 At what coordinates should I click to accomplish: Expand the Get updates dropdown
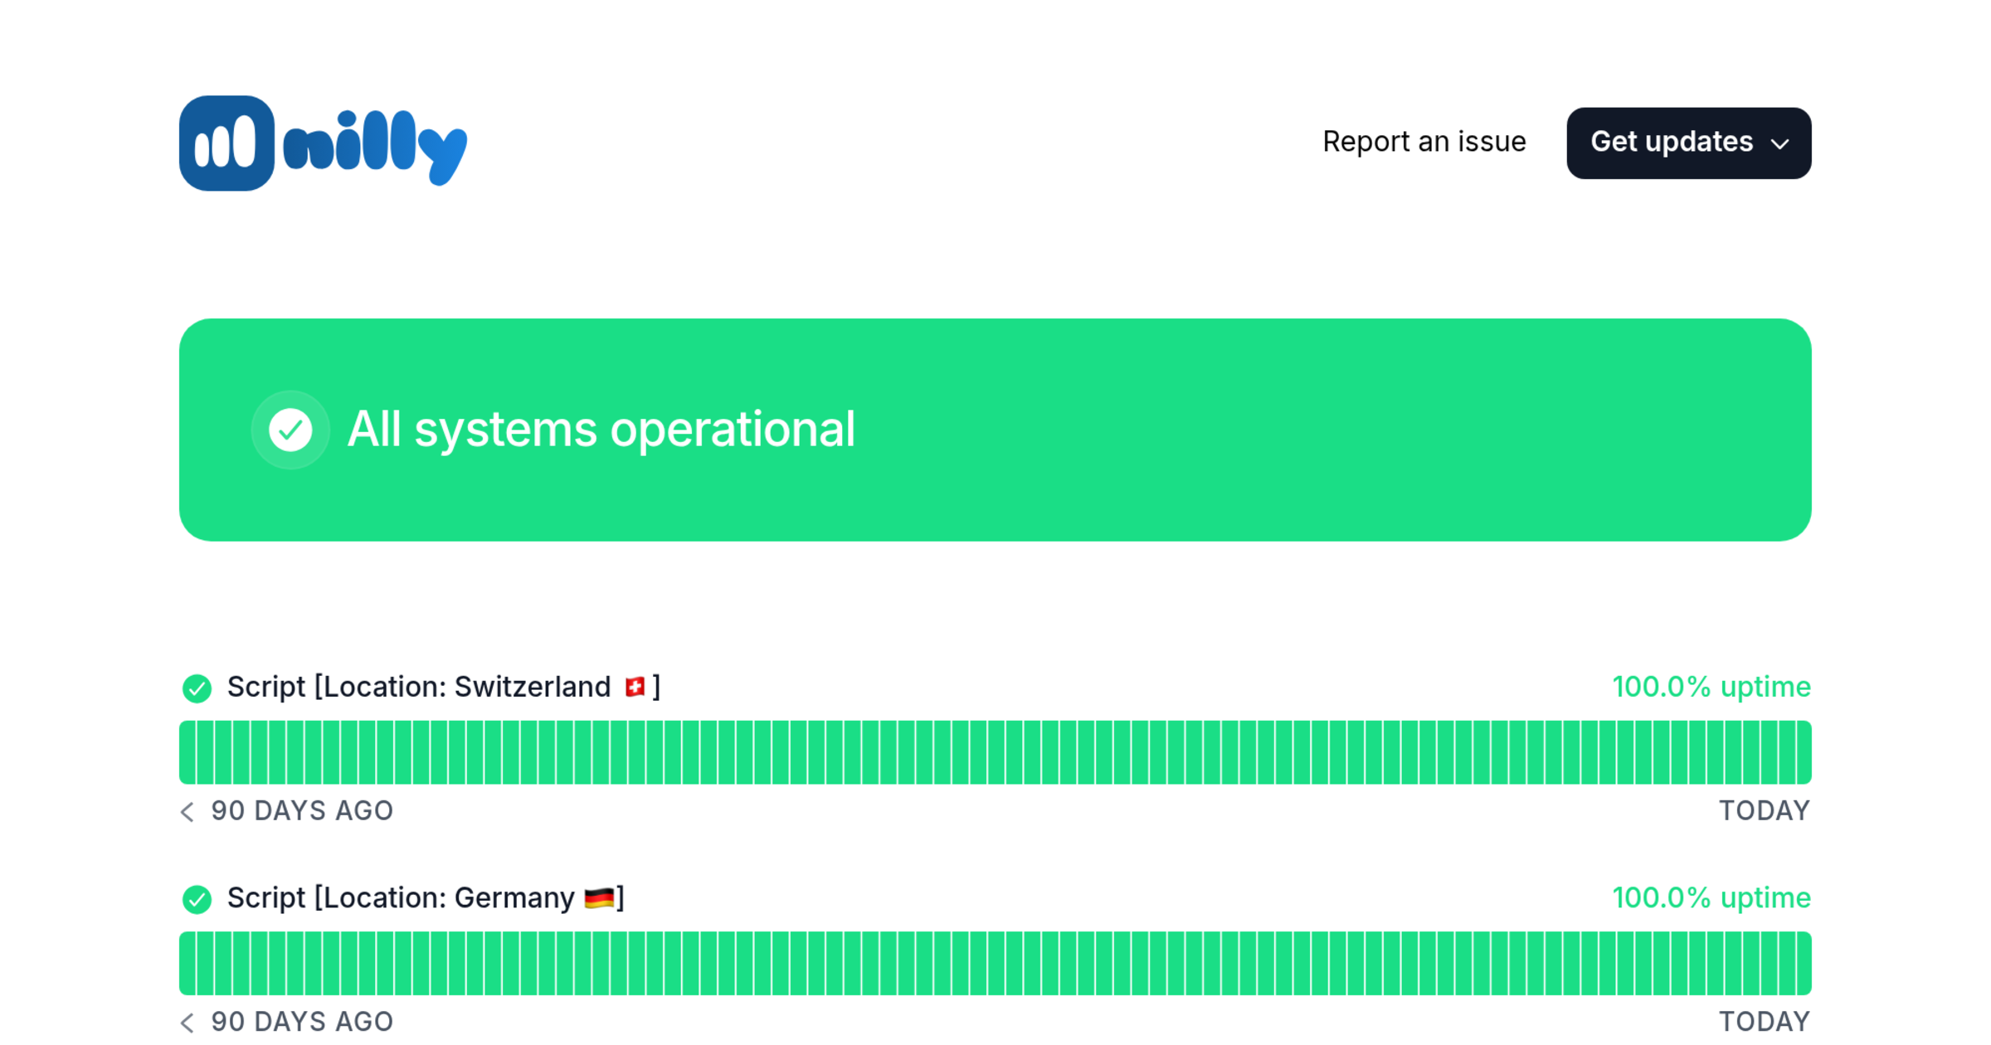pyautogui.click(x=1688, y=143)
